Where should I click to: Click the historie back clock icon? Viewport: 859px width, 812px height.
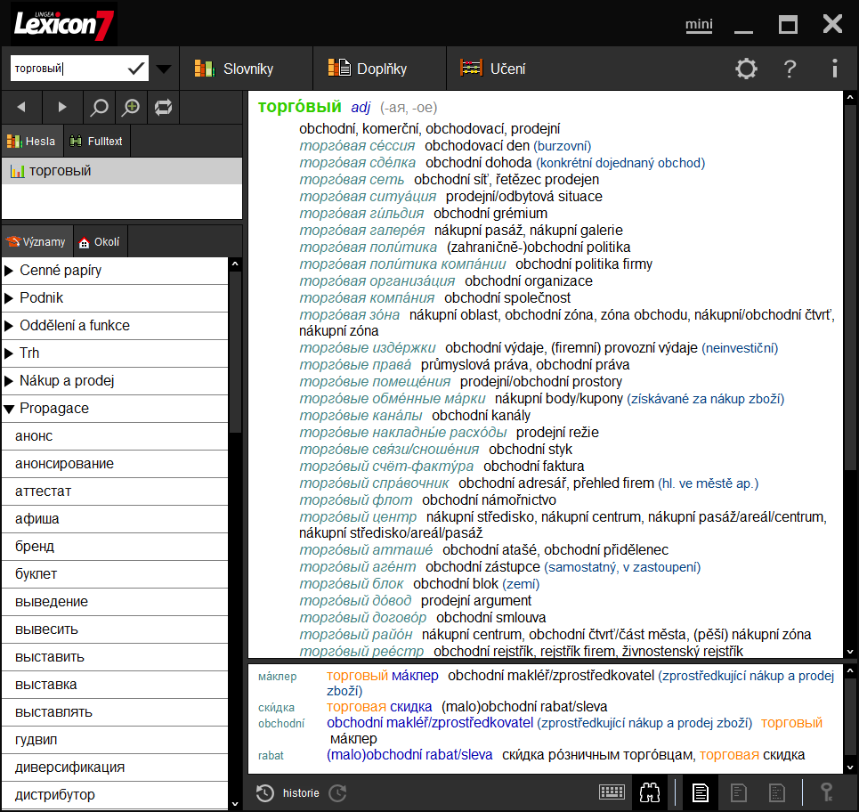pyautogui.click(x=265, y=792)
